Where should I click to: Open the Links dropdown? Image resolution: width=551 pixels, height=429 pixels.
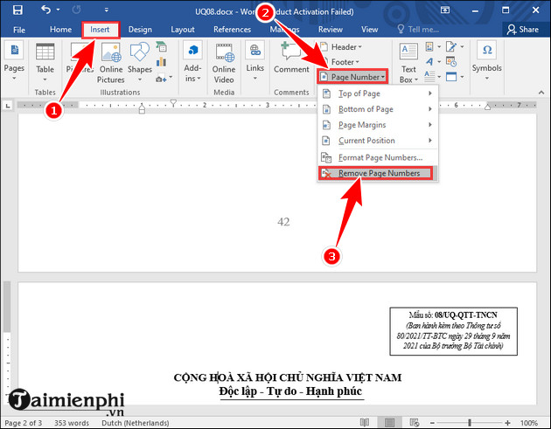tap(255, 61)
